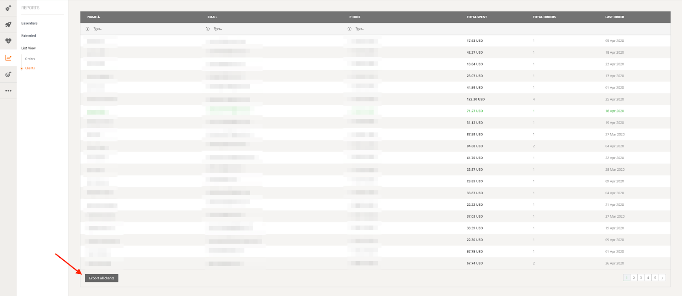
Task: Go to pagination page 2
Action: click(634, 278)
